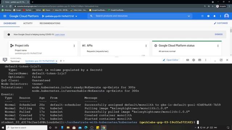This screenshot has height=130, width=232.
Task: Click the Chrome address bar URL
Action: pos(58,6)
